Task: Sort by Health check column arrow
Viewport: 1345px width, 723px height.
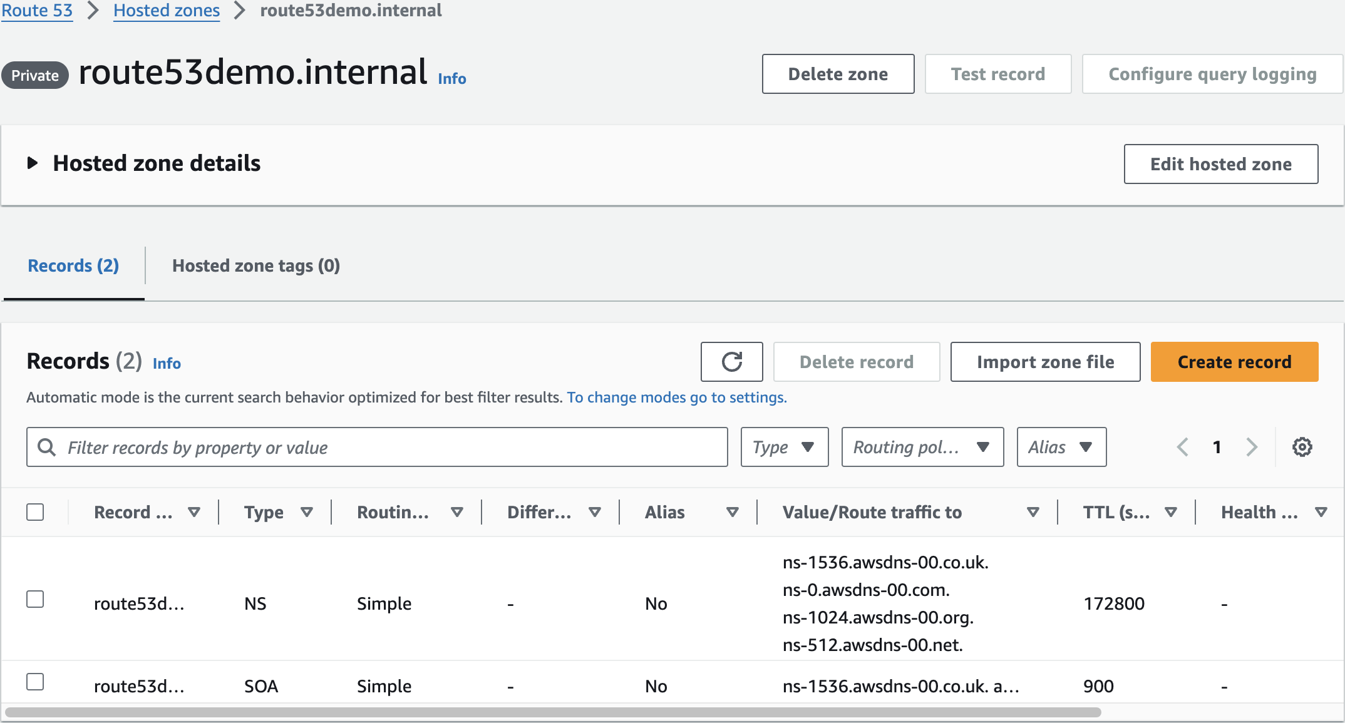Action: [x=1321, y=512]
